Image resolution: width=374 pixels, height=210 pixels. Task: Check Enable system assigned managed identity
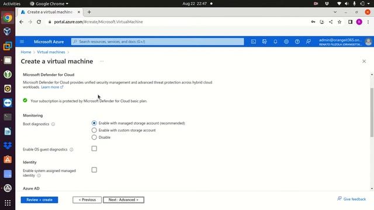(x=94, y=170)
